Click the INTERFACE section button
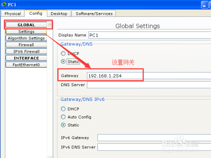Viewport: 211px width, 158px height. tap(26, 58)
